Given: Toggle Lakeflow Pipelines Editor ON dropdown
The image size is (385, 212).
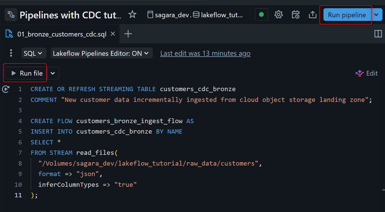Looking at the screenshot, I should tap(101, 53).
